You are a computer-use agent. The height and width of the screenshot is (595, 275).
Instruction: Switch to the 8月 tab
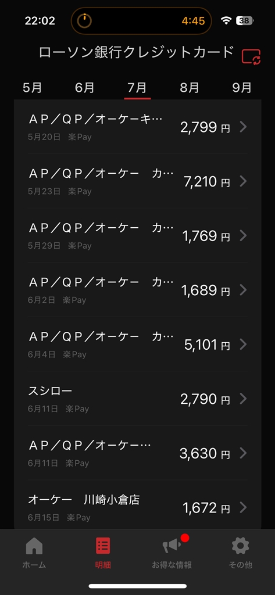190,88
